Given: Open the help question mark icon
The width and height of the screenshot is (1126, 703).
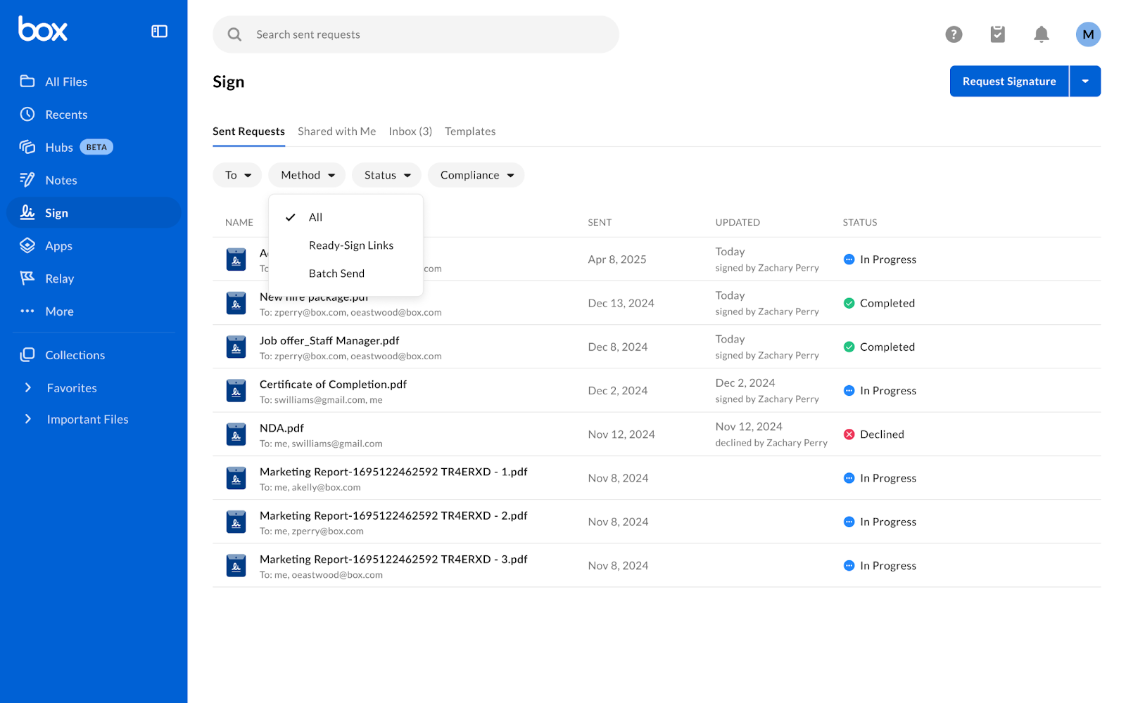Looking at the screenshot, I should pos(954,34).
